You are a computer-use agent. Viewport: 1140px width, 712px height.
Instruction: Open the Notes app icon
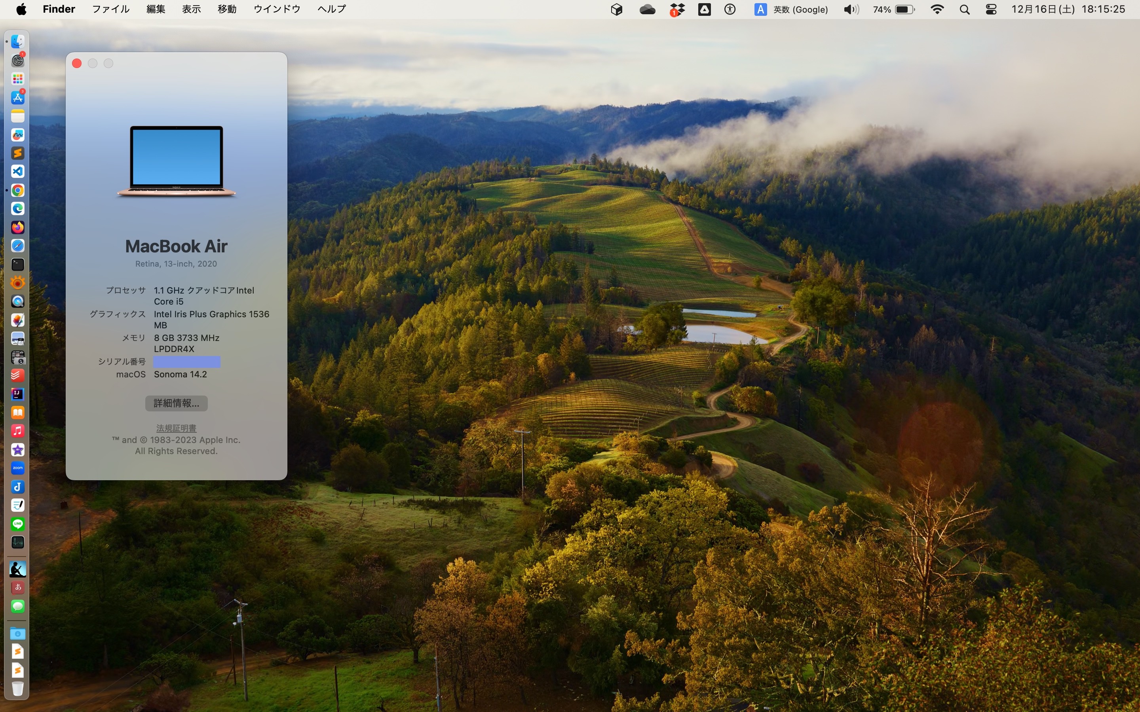[x=18, y=116]
